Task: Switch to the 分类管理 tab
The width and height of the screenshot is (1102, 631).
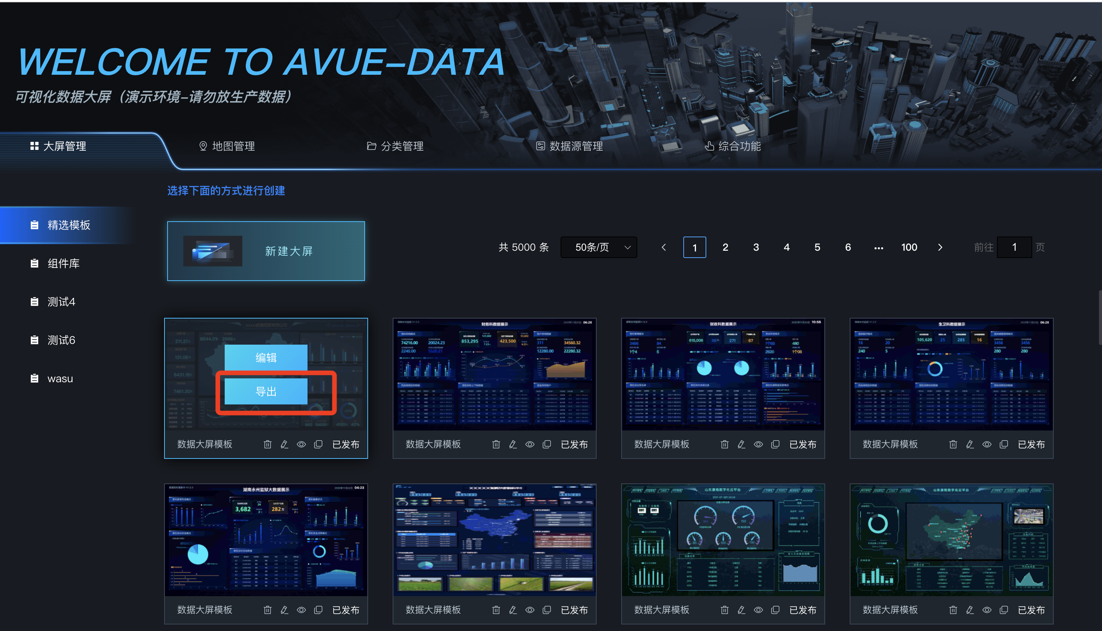Action: point(395,146)
